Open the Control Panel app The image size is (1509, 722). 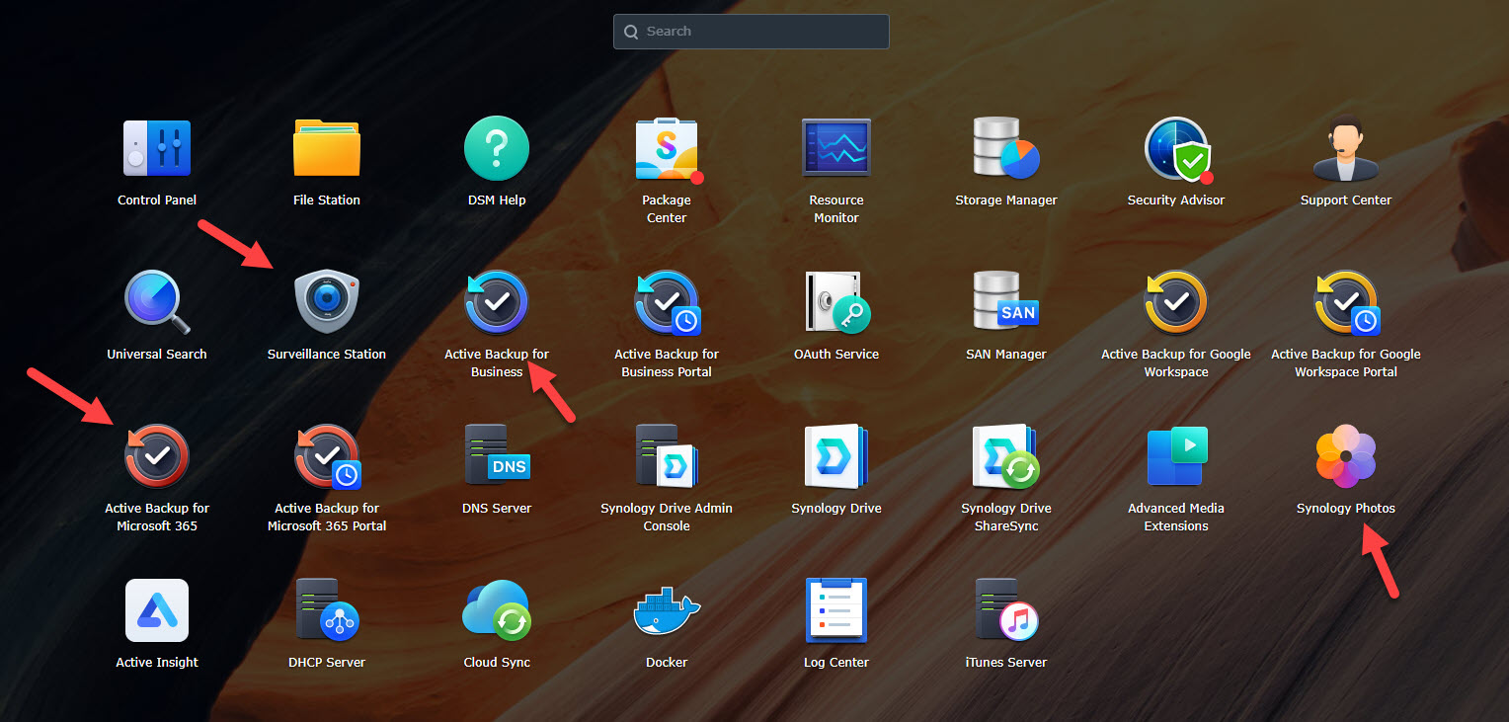coord(157,148)
